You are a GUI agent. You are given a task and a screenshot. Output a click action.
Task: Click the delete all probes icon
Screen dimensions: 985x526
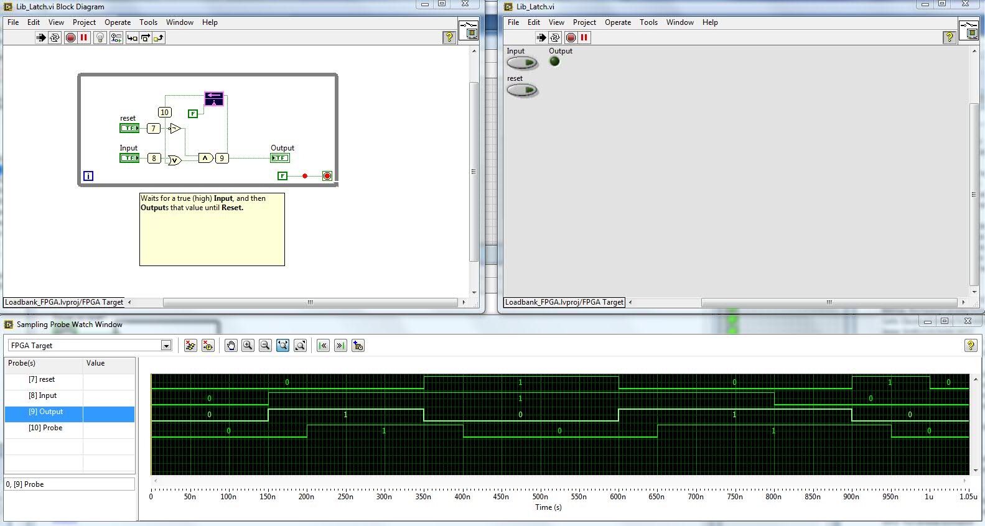[x=208, y=346]
